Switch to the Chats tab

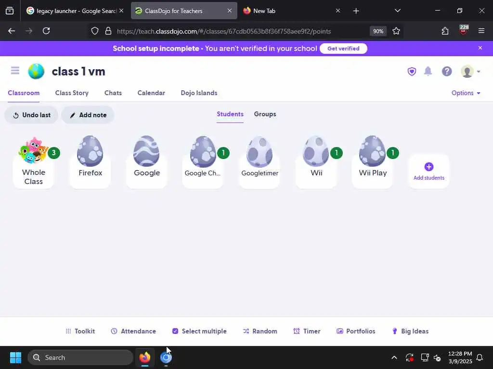click(113, 93)
